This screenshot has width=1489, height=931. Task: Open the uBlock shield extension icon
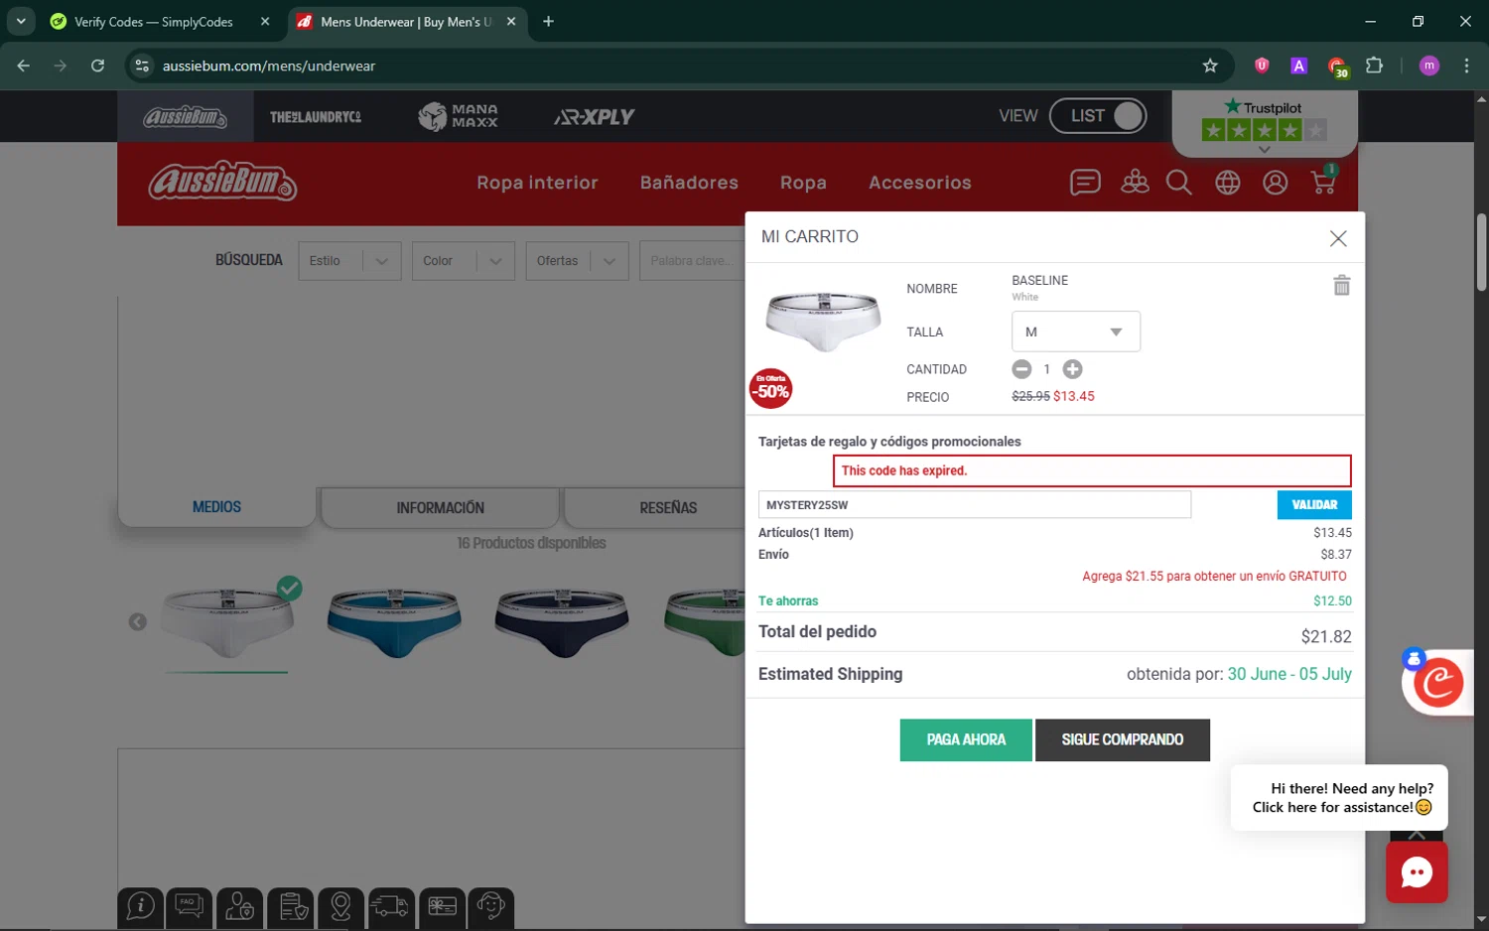(1262, 66)
